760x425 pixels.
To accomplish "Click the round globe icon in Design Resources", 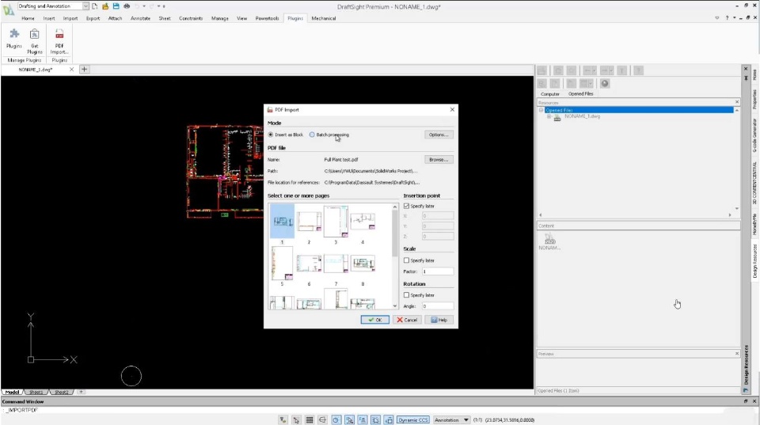I will point(604,83).
